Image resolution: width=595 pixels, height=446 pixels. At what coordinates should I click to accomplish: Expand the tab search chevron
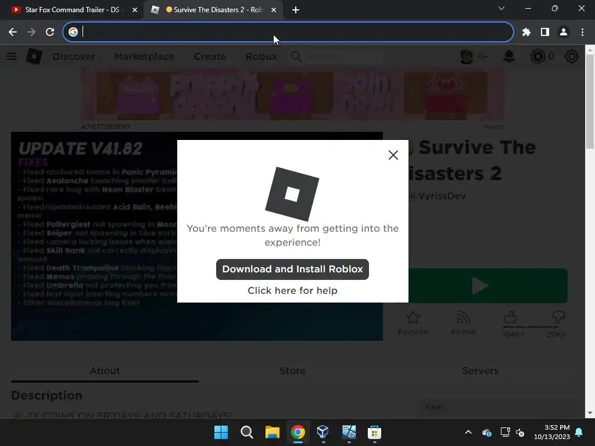coord(501,8)
